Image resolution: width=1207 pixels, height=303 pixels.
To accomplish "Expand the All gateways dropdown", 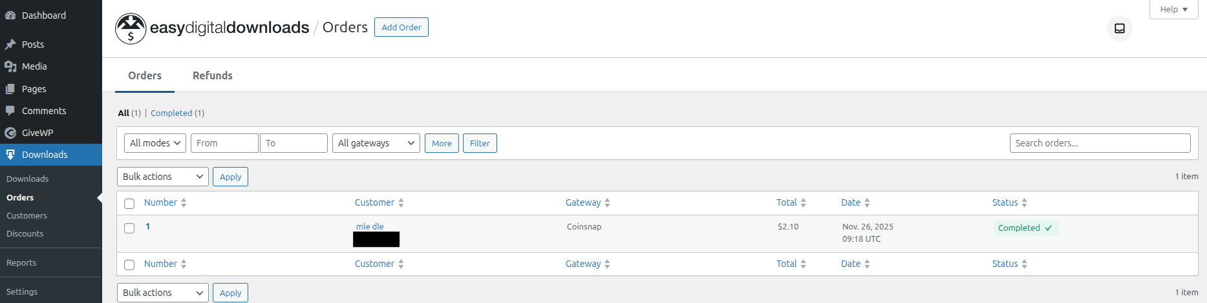I will (376, 143).
